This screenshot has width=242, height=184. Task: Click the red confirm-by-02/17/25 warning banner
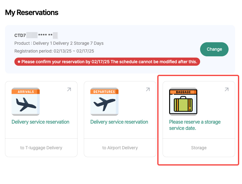(x=107, y=62)
